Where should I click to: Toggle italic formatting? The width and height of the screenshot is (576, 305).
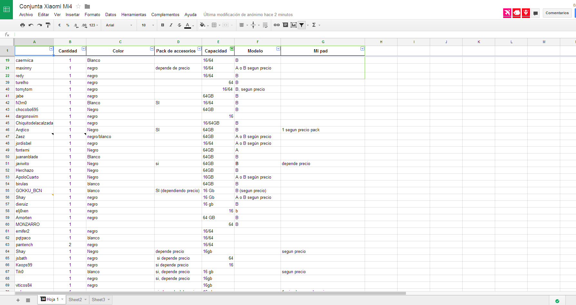171,25
